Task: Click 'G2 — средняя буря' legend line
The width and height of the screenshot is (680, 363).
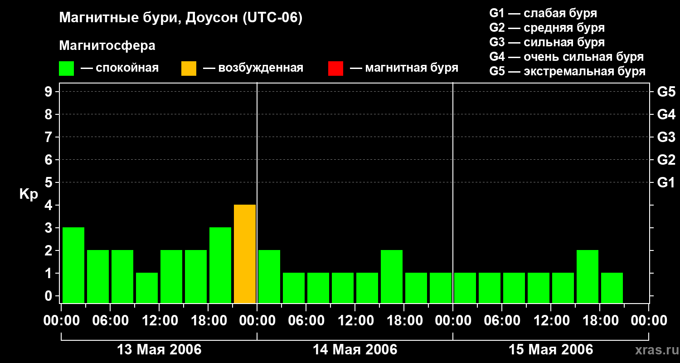Action: (547, 28)
